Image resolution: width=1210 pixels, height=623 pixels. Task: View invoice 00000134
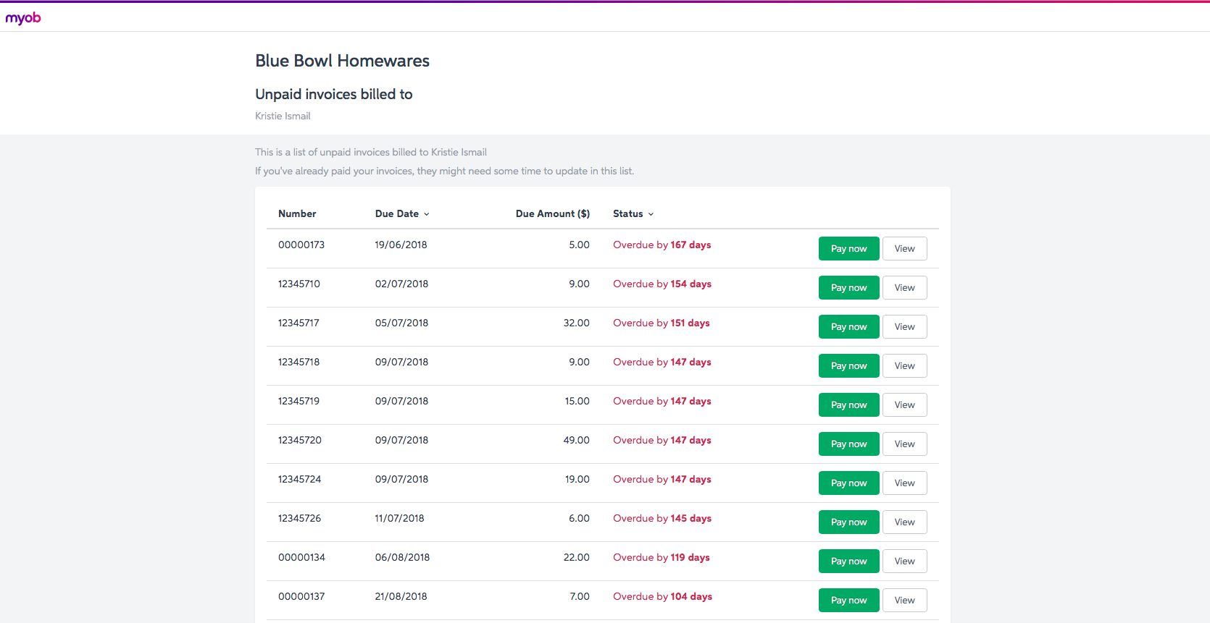pyautogui.click(x=904, y=561)
